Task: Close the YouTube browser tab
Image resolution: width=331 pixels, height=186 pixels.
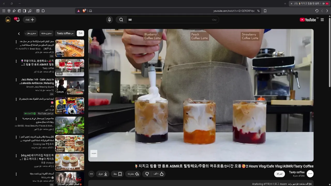Action: [291, 4]
